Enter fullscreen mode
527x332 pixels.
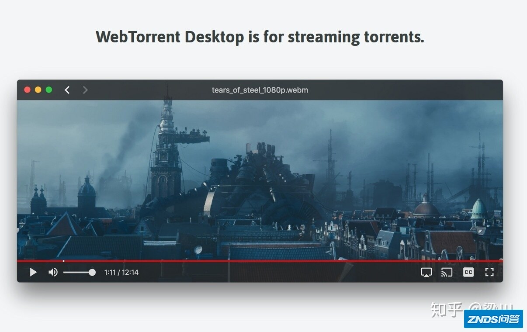click(x=489, y=272)
